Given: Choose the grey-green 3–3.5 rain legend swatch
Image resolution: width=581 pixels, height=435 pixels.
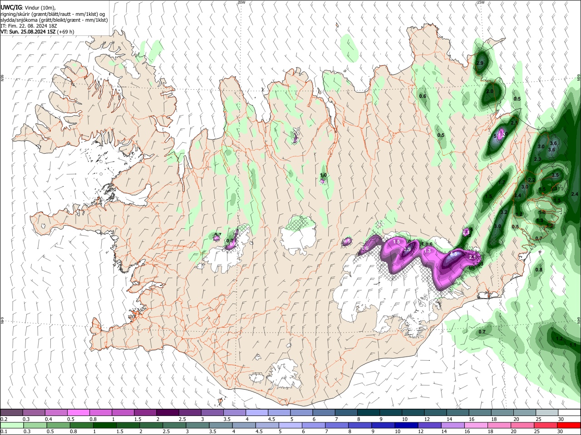Looking at the screenshot, I should tap(197, 425).
